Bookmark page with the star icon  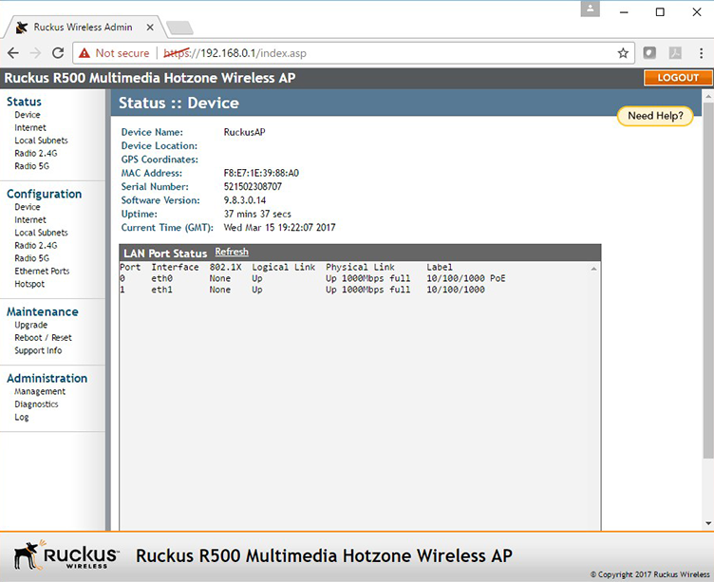coord(623,53)
